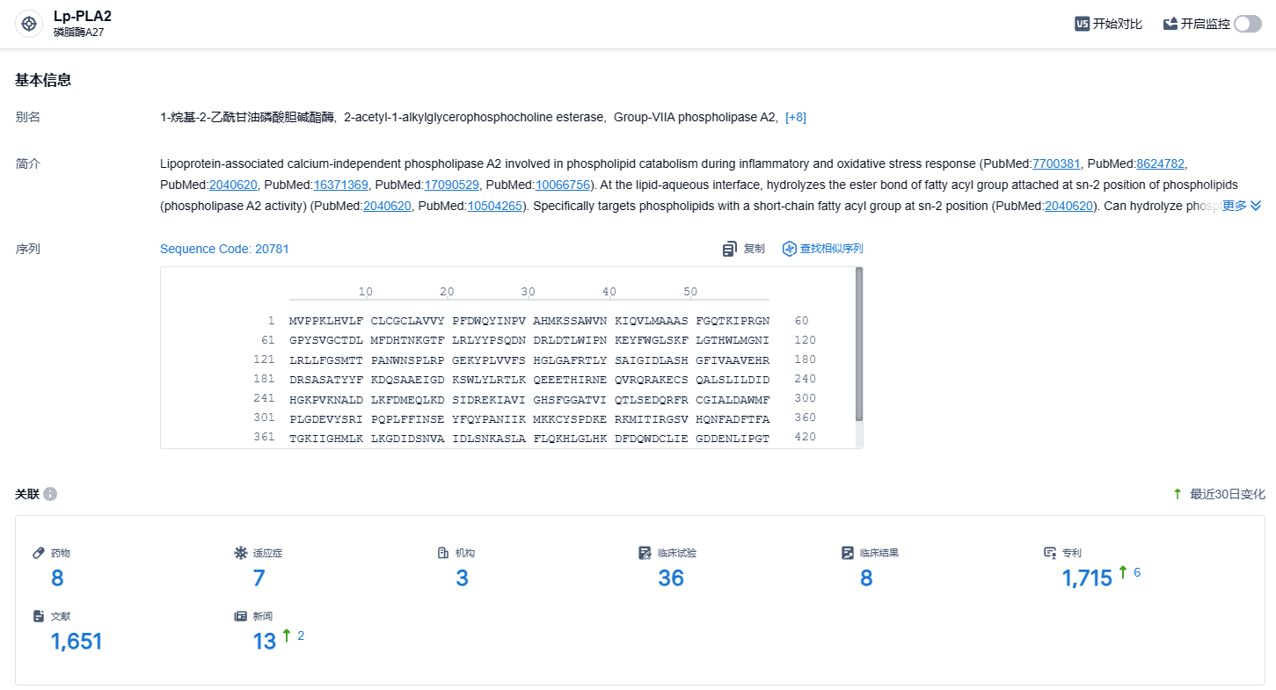This screenshot has height=690, width=1276.
Task: Enable the 开启监控 monitoring toggle
Action: click(1247, 24)
